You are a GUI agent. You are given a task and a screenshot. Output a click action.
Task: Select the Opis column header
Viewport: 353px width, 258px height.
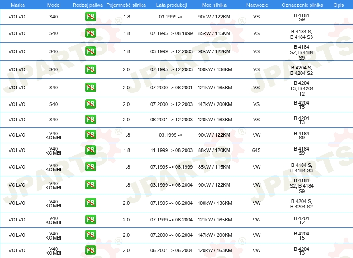[x=339, y=5]
